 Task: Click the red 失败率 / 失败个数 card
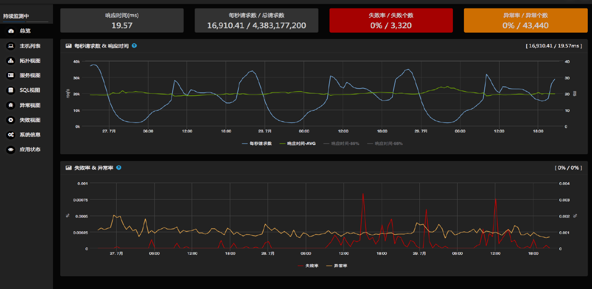pyautogui.click(x=391, y=20)
